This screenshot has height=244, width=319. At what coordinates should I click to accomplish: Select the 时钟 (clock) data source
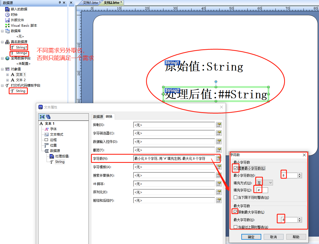click(x=7, y=14)
